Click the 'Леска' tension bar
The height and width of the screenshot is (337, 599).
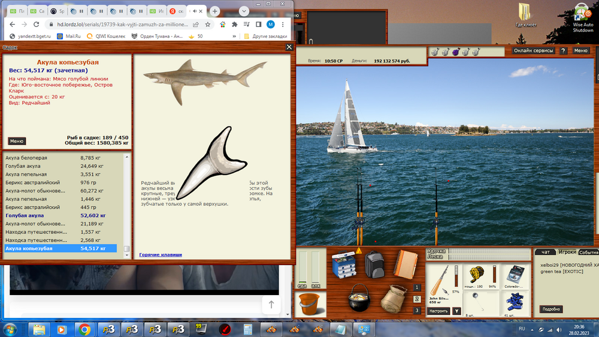489,257
